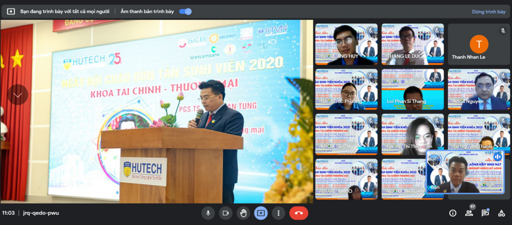Click audio indicator on self-view tile

click(x=497, y=156)
